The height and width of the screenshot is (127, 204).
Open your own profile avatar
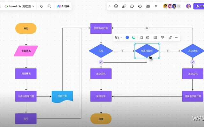[x=188, y=6]
